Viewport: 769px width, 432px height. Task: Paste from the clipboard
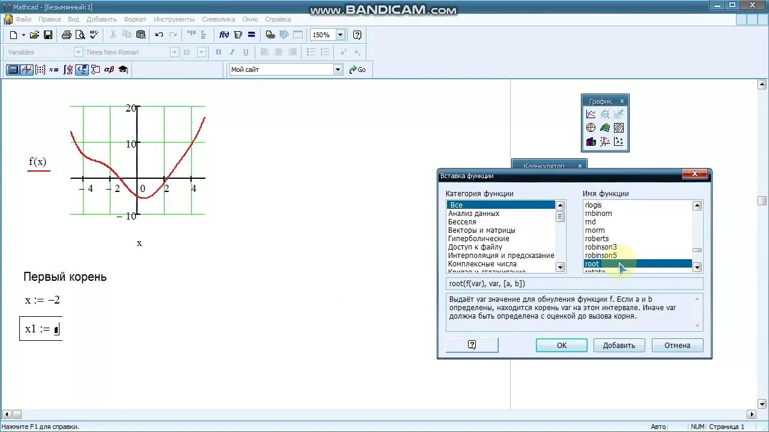coord(141,35)
